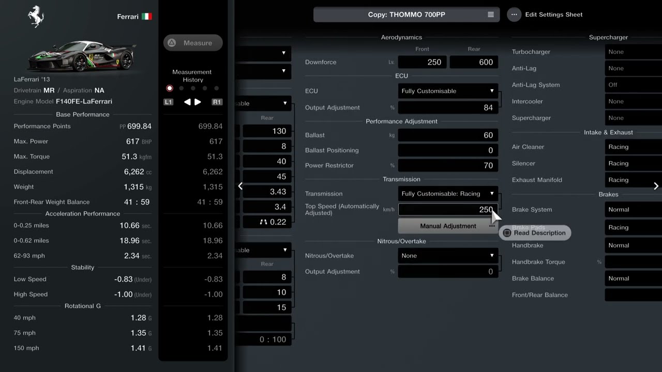The width and height of the screenshot is (662, 372).
Task: Edit the Top Speed value 250
Action: tap(448, 209)
